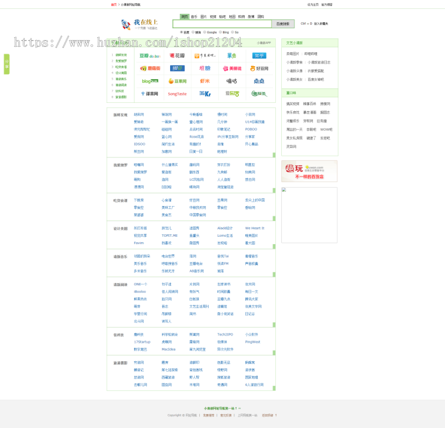
Task: Open the 36Kr logo tile
Action: 205,93
